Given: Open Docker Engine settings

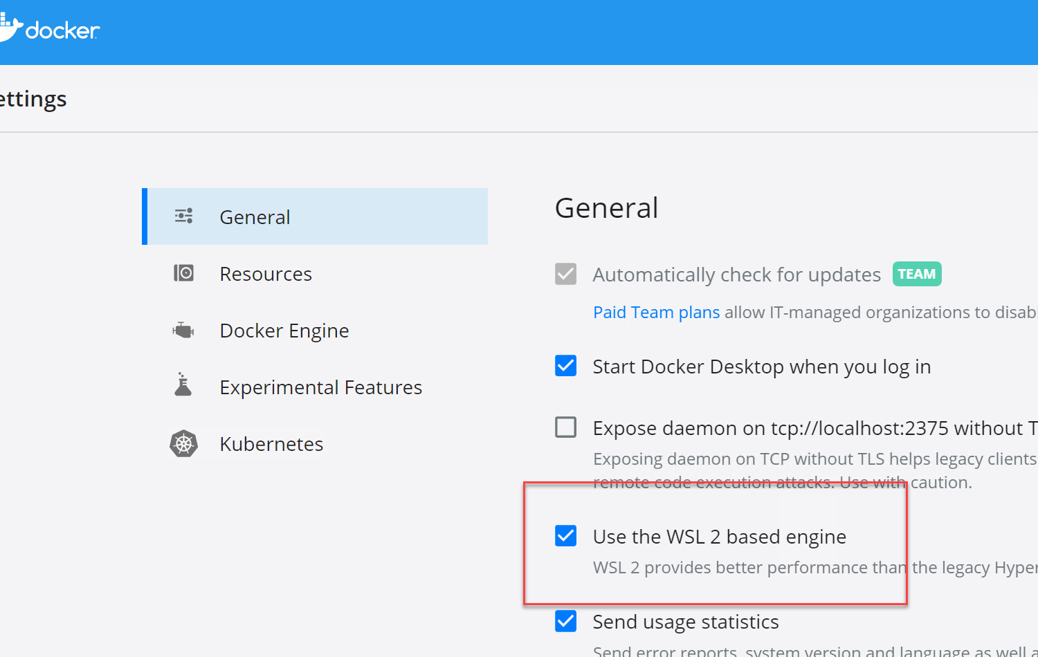Looking at the screenshot, I should click(x=284, y=330).
